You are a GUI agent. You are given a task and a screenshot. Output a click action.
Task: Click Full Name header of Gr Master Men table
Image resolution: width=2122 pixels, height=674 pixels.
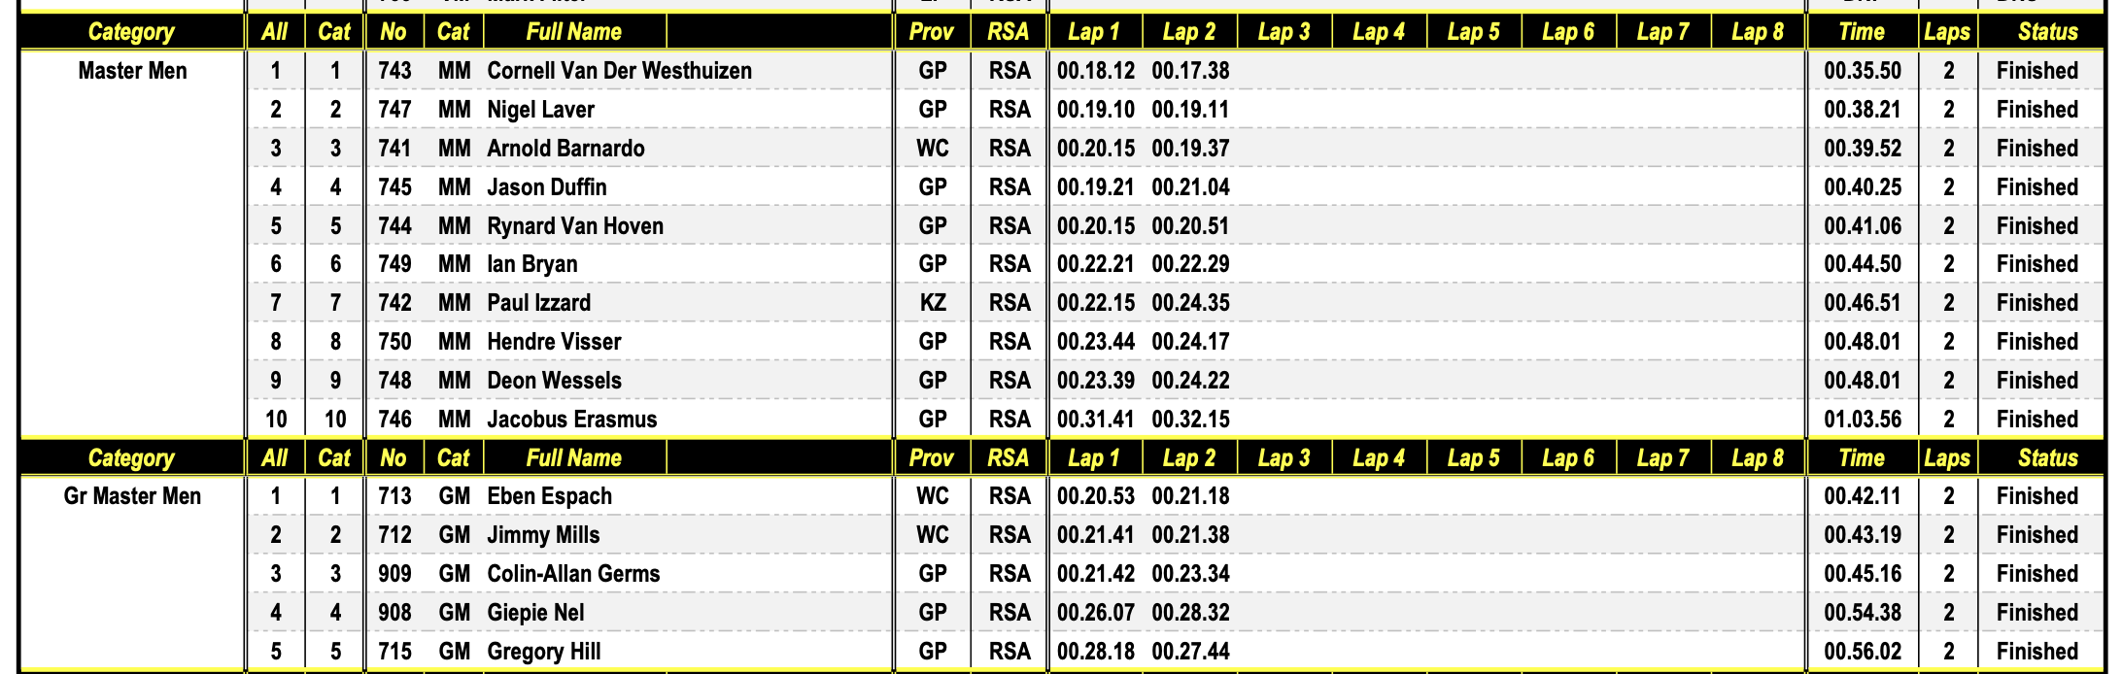[573, 458]
